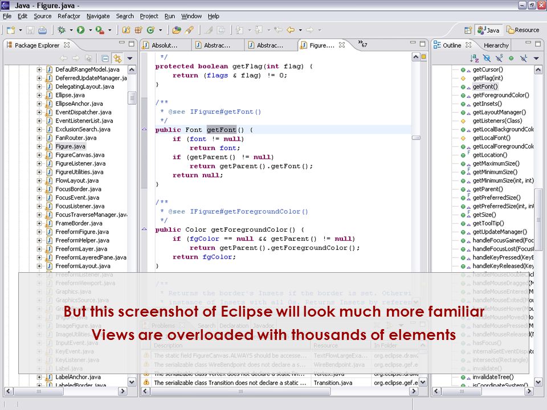Expand the Ellipse.java tree node
Viewport: 547px width, 410px height.
[39, 95]
